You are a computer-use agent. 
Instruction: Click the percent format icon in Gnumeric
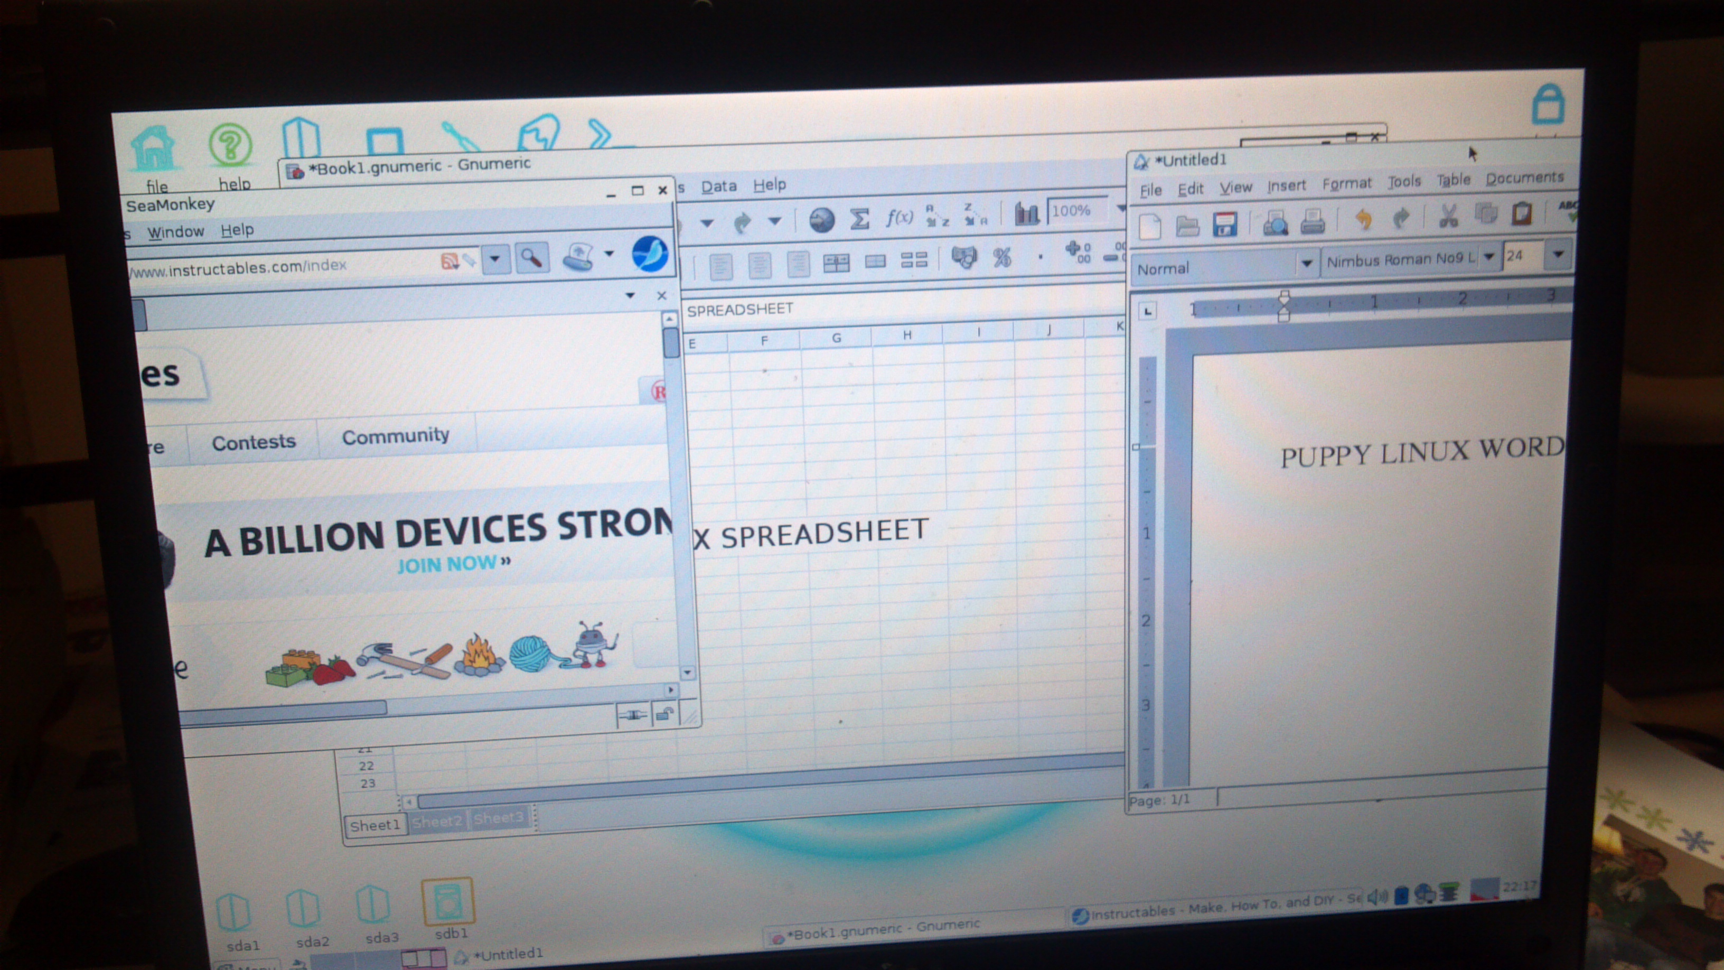pyautogui.click(x=1001, y=257)
